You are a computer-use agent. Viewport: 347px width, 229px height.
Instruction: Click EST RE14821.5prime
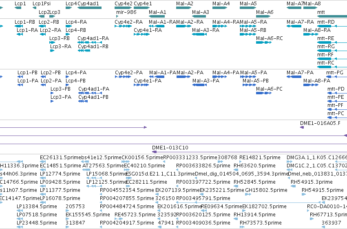(x=260, y=158)
